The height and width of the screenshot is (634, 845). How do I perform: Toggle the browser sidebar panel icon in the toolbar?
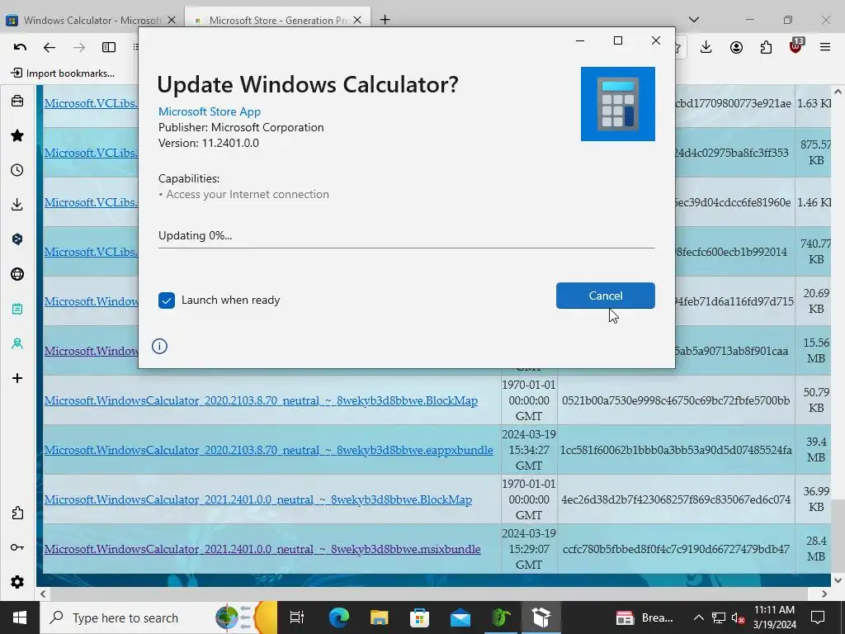(109, 47)
